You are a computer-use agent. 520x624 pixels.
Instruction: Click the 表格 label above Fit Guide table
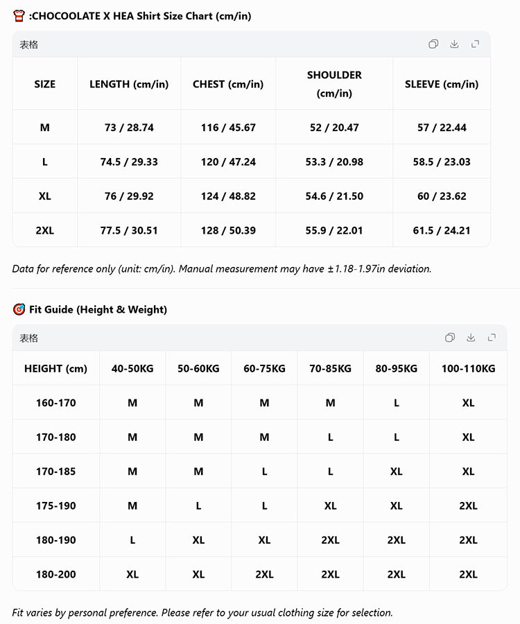tap(28, 338)
